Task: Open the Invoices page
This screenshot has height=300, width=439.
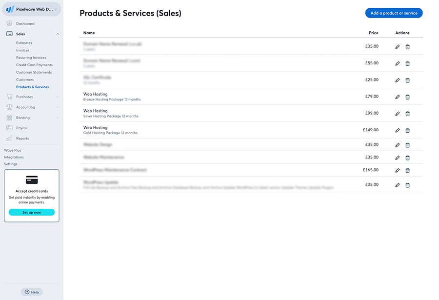Action: click(22, 50)
